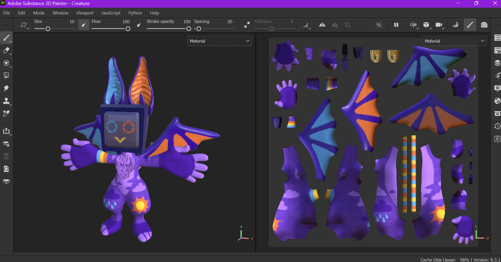Open the perspective curve dropdown
This screenshot has width=501, height=262.
click(x=307, y=25)
